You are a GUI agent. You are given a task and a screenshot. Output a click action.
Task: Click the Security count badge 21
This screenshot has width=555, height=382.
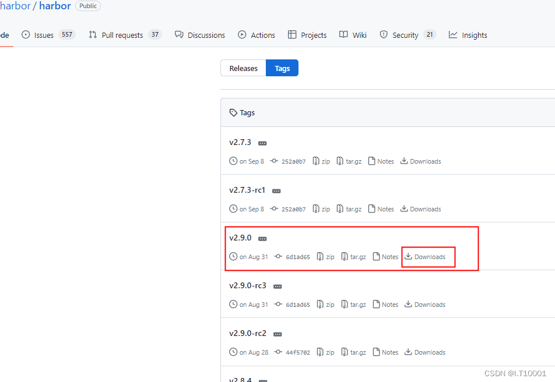(430, 34)
